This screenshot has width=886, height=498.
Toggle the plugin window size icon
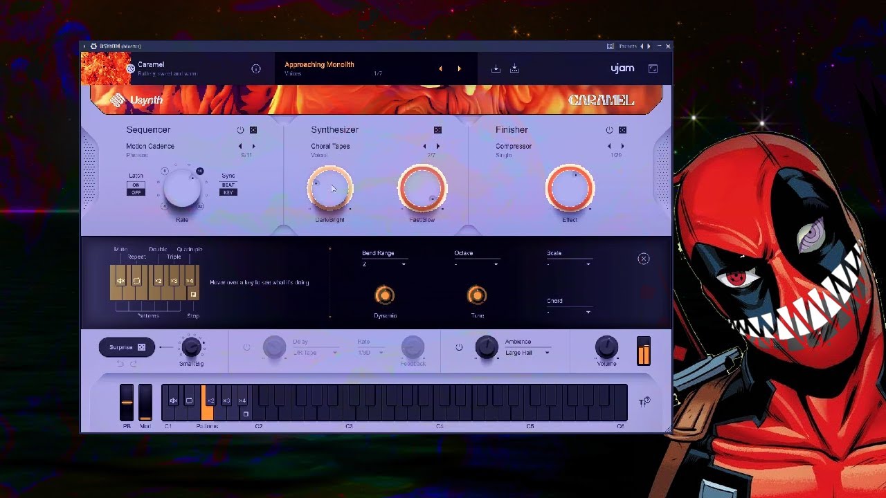pyautogui.click(x=653, y=68)
